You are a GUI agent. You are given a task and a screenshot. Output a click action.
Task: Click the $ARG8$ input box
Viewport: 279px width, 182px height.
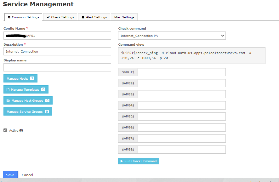click(x=181, y=149)
